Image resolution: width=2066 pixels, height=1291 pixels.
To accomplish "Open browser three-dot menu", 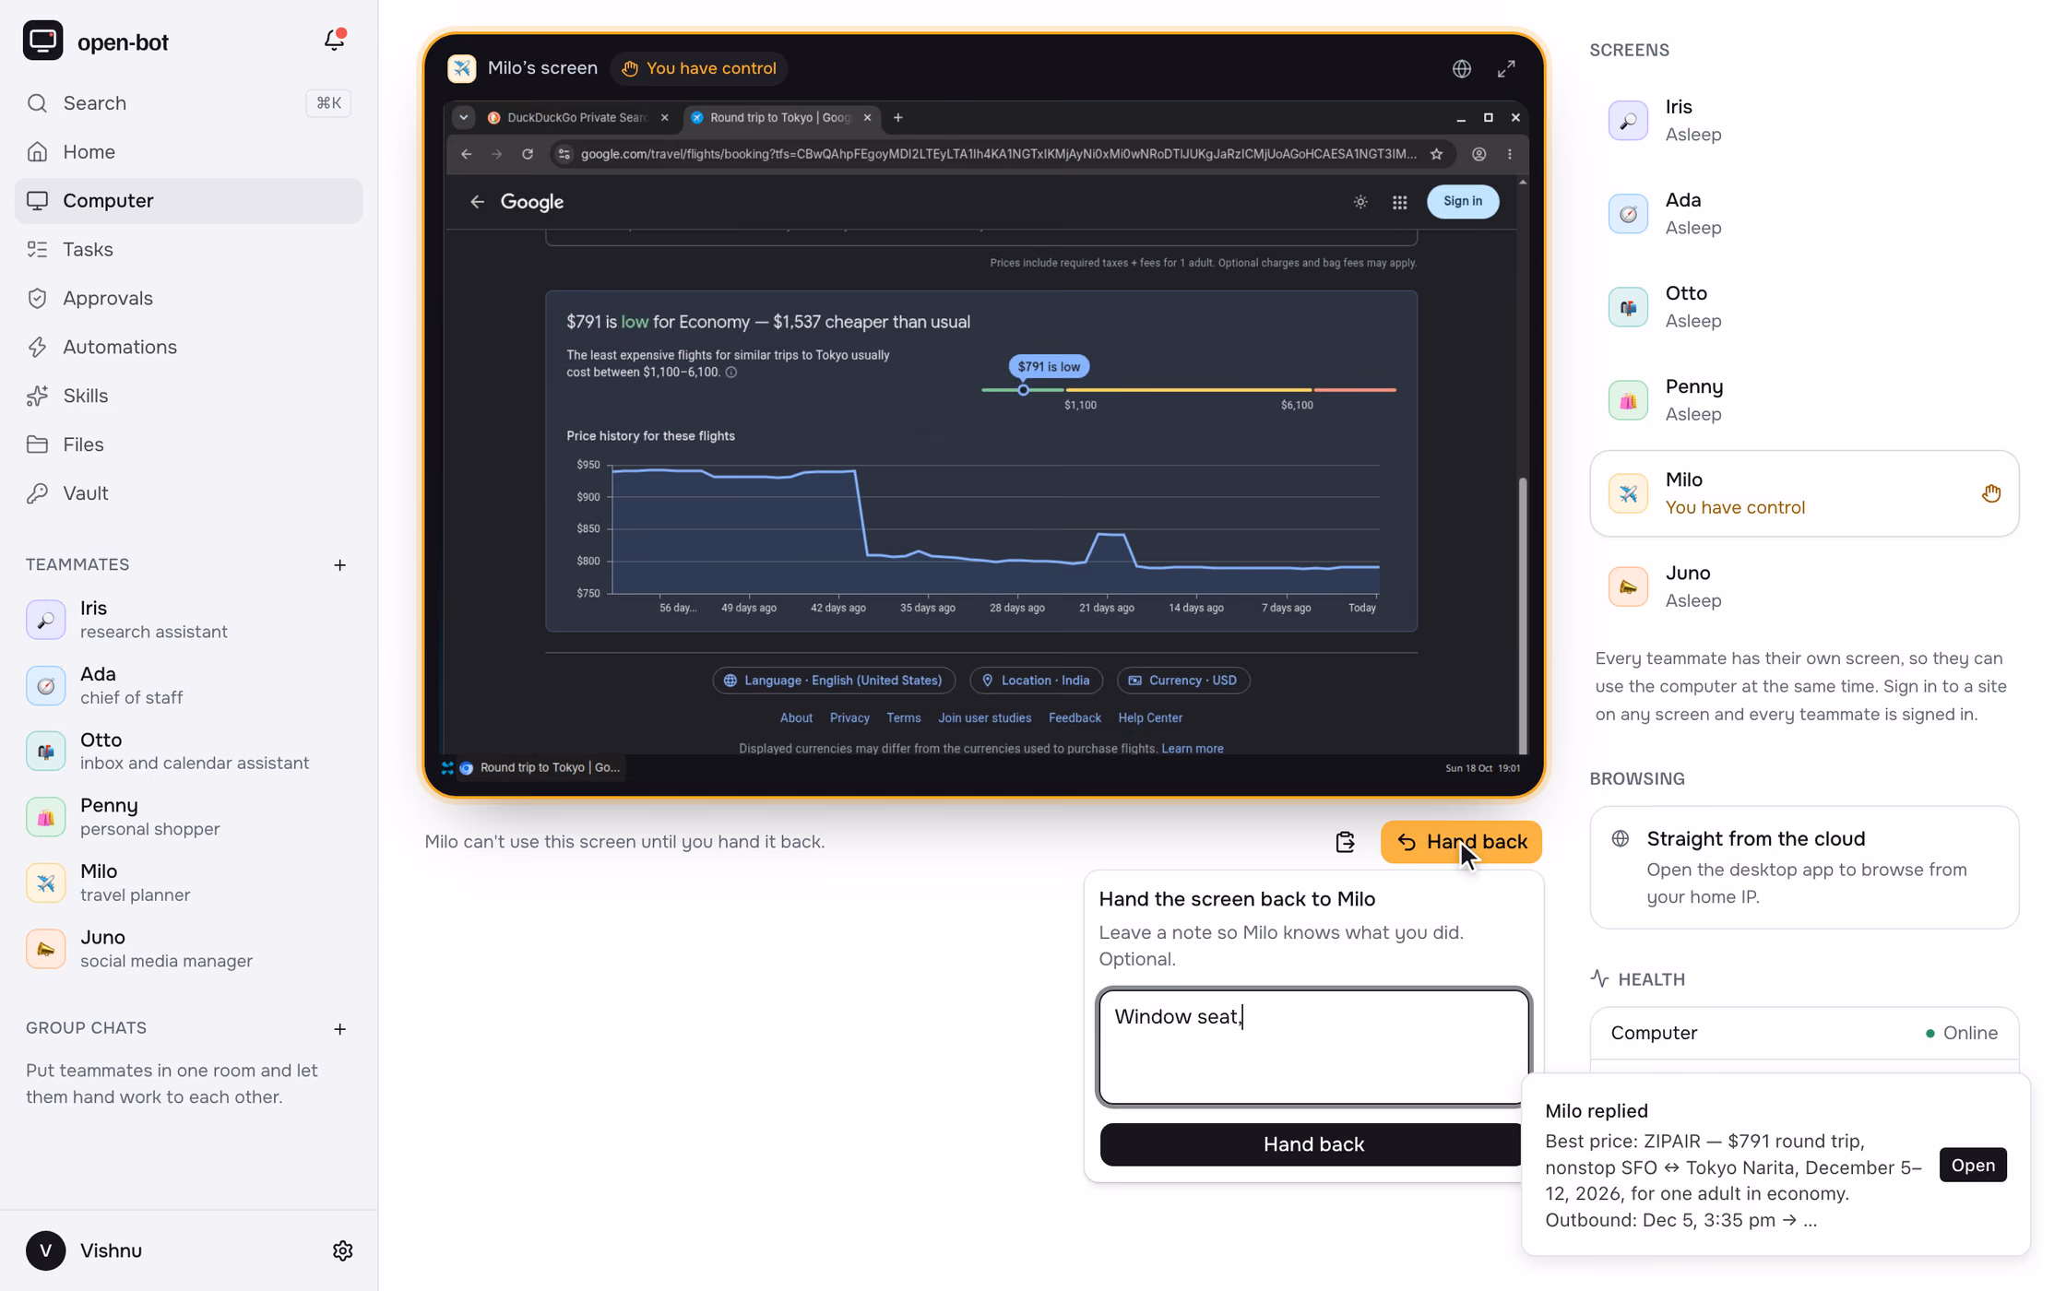I will pos(1510,154).
